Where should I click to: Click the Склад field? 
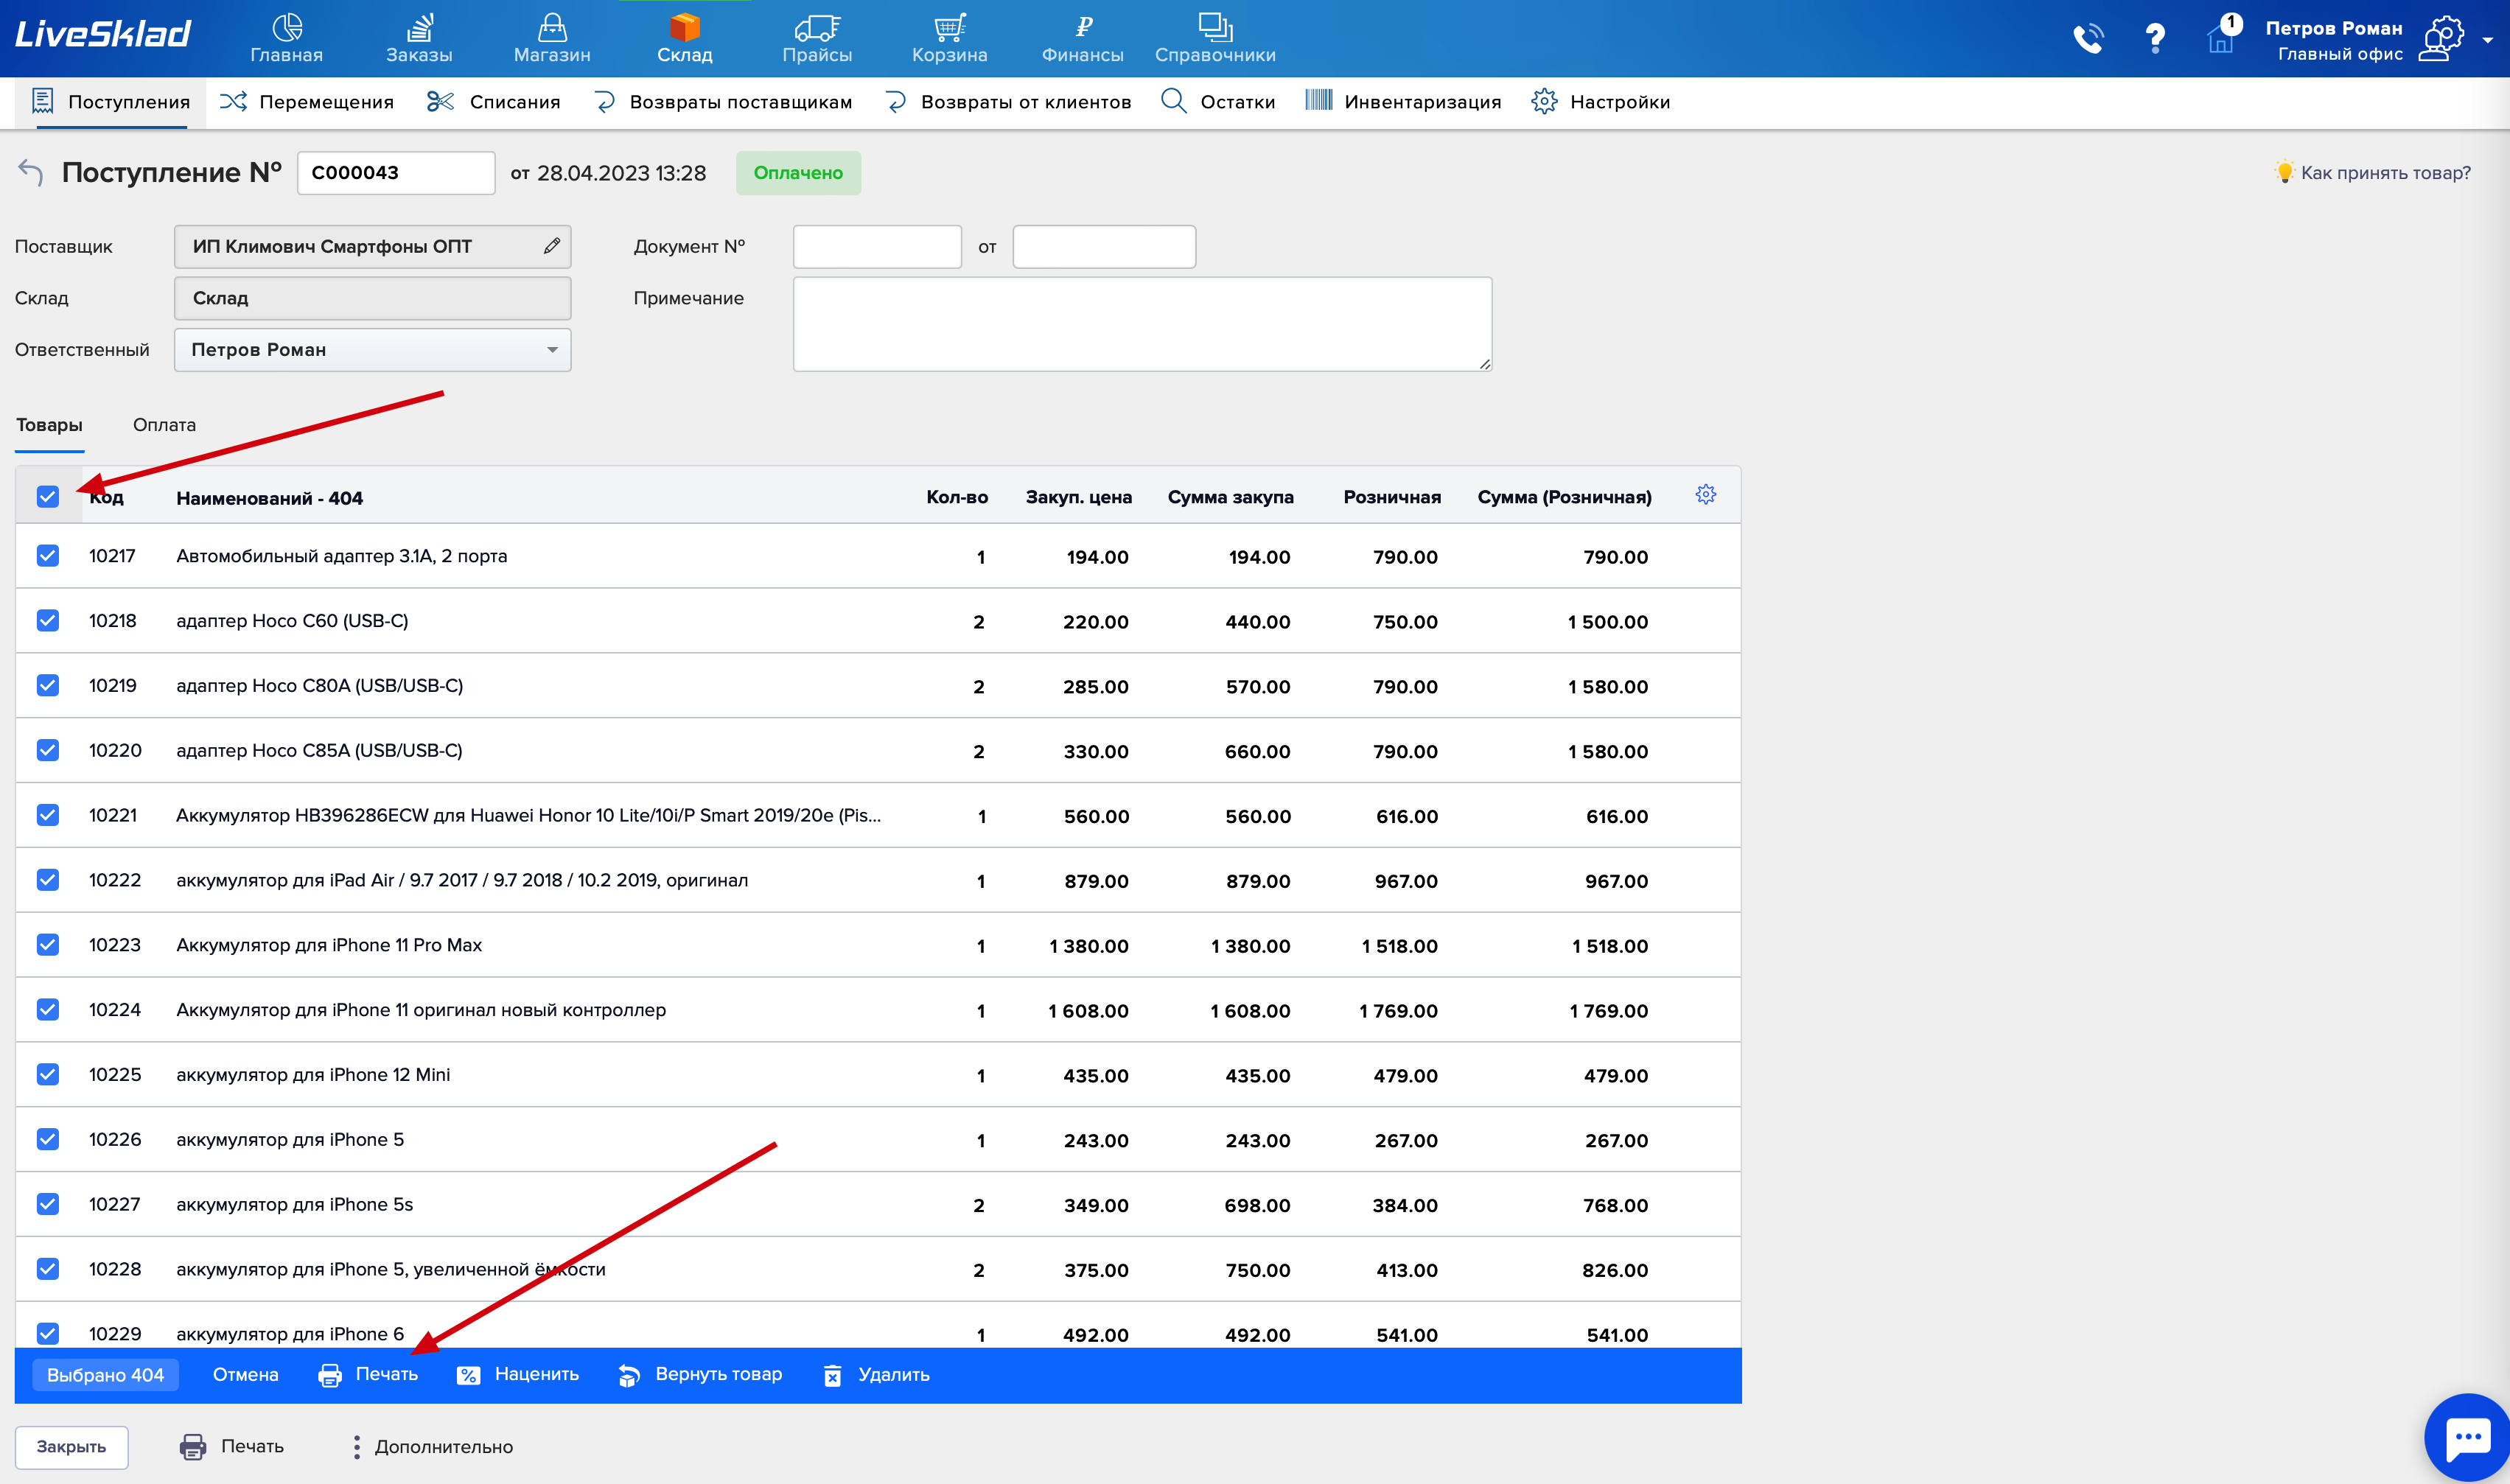(x=373, y=298)
